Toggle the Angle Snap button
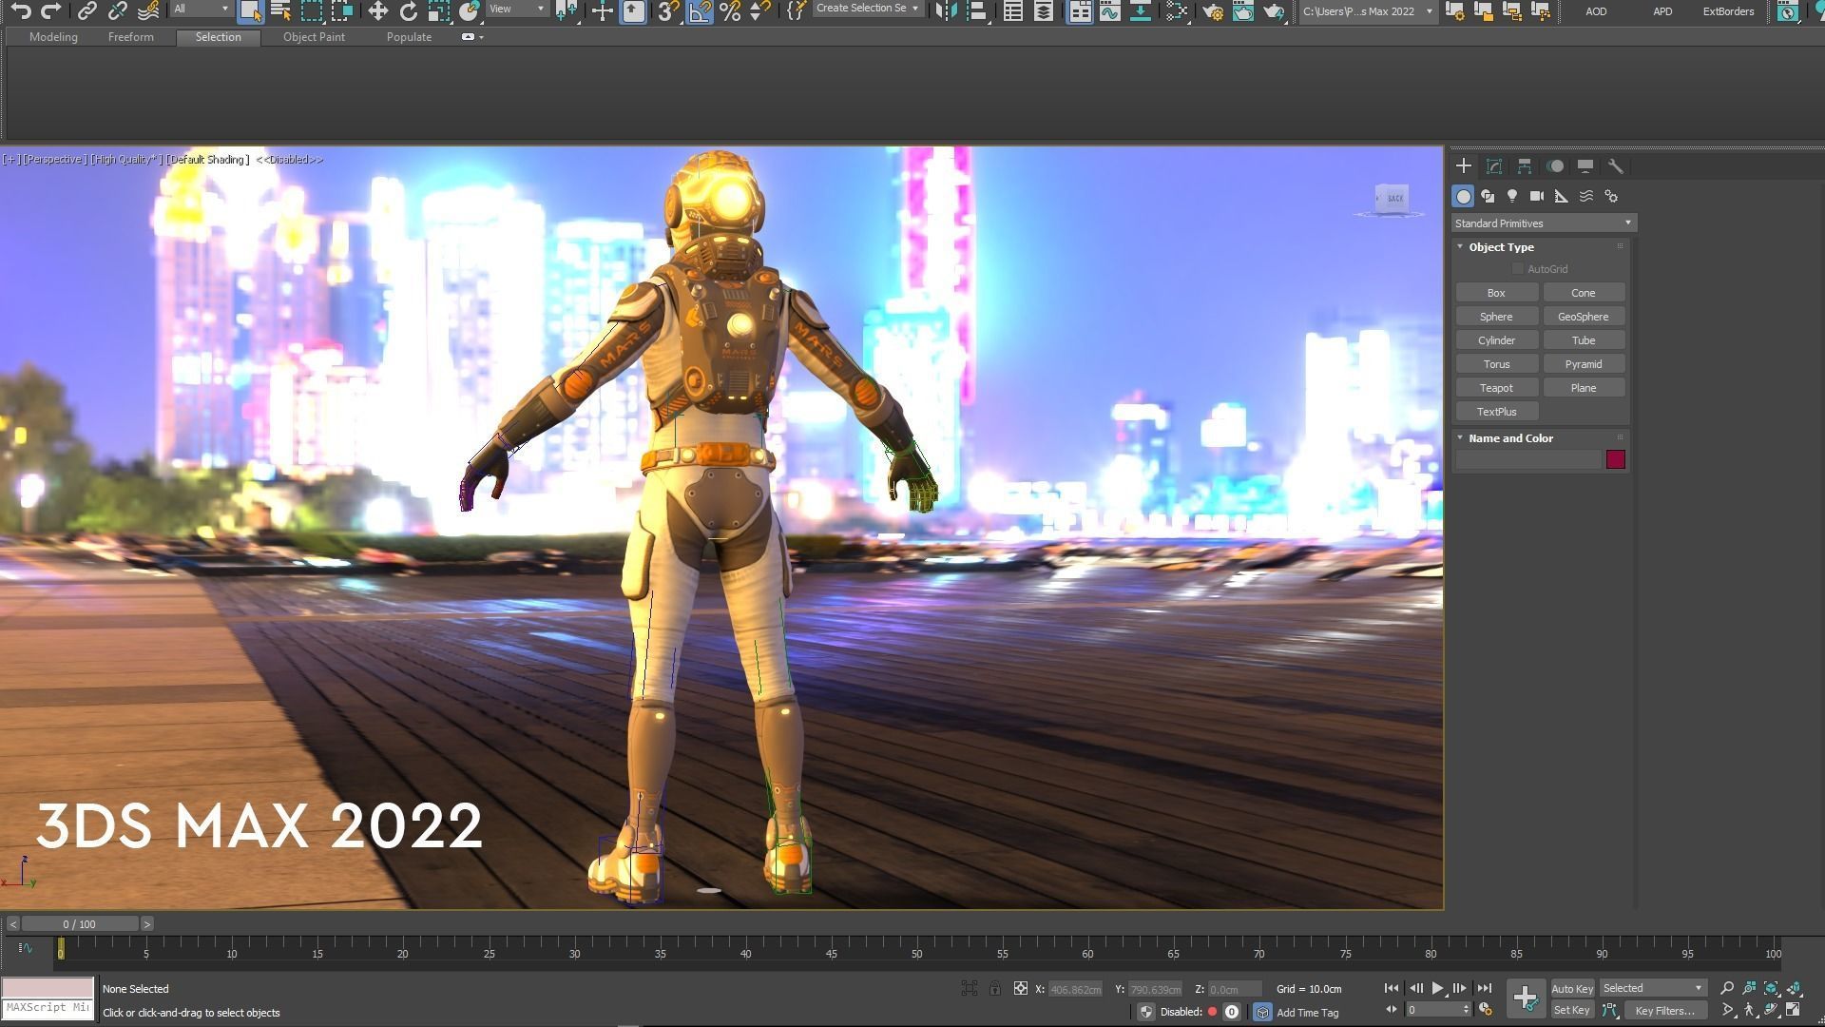Screen dimensions: 1825x1027 point(700,11)
